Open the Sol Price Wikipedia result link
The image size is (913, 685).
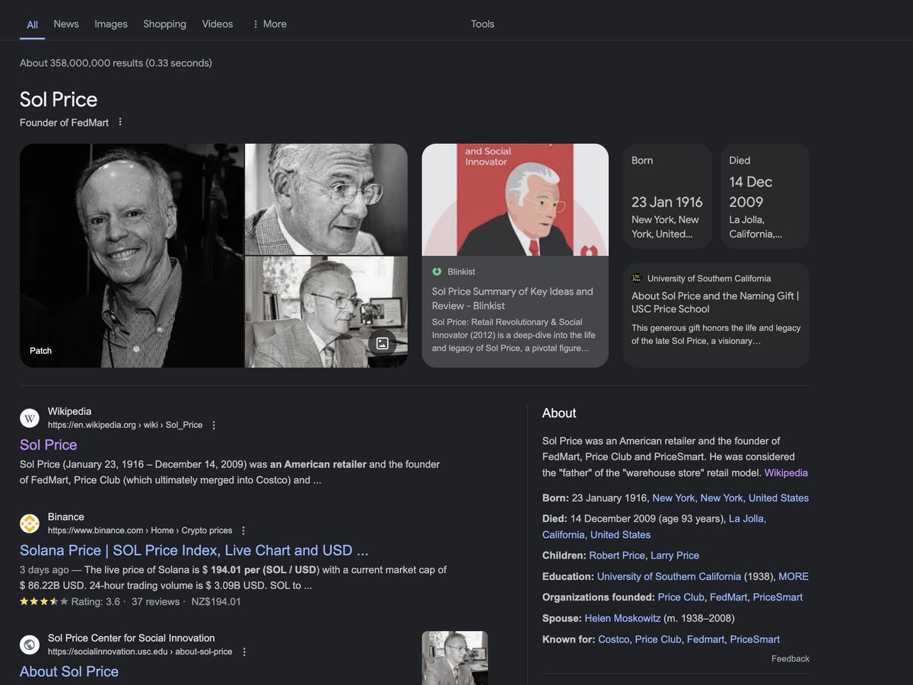[x=49, y=444]
